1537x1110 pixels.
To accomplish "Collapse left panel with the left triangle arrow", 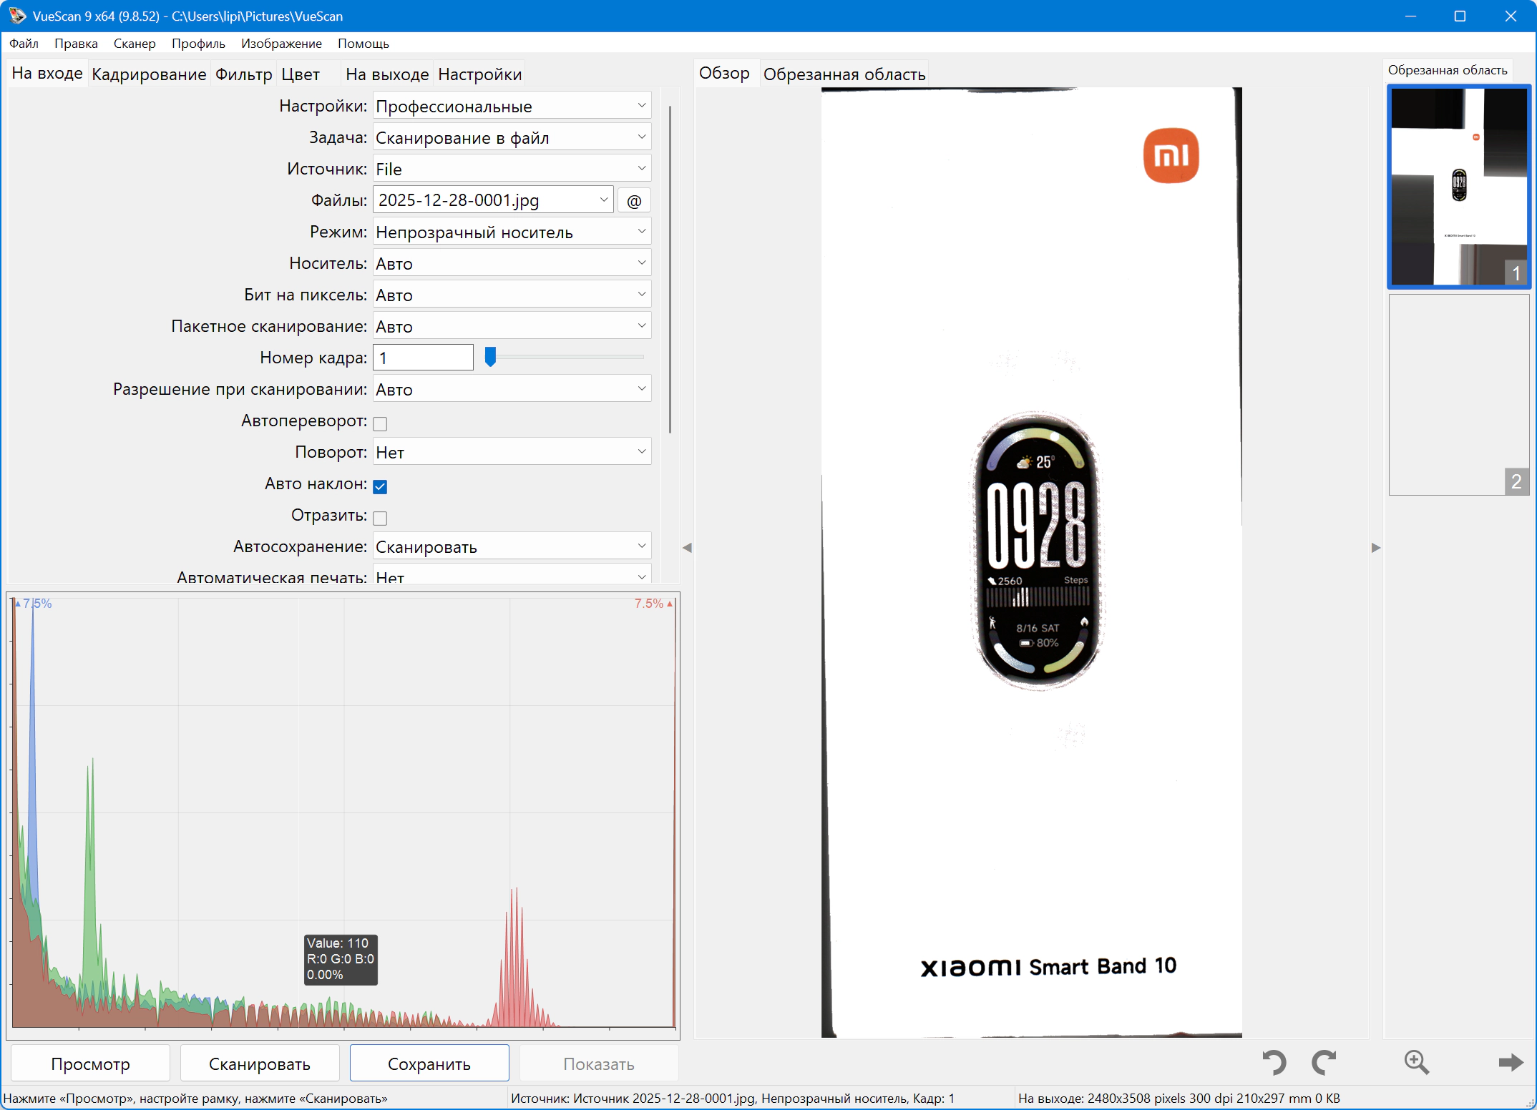I will [687, 548].
